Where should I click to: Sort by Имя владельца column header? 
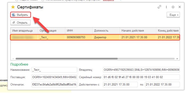pos(24,30)
